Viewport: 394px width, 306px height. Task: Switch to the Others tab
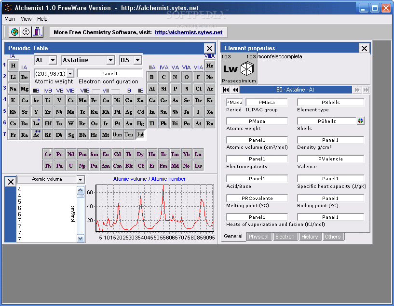332,237
